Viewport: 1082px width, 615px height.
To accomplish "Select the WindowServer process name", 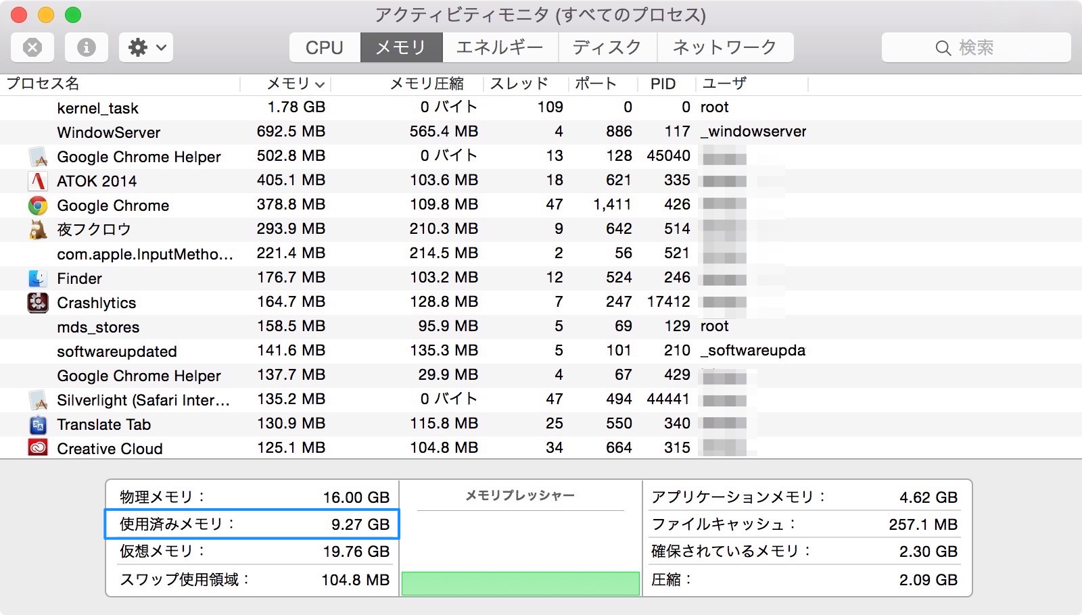I will pyautogui.click(x=109, y=132).
